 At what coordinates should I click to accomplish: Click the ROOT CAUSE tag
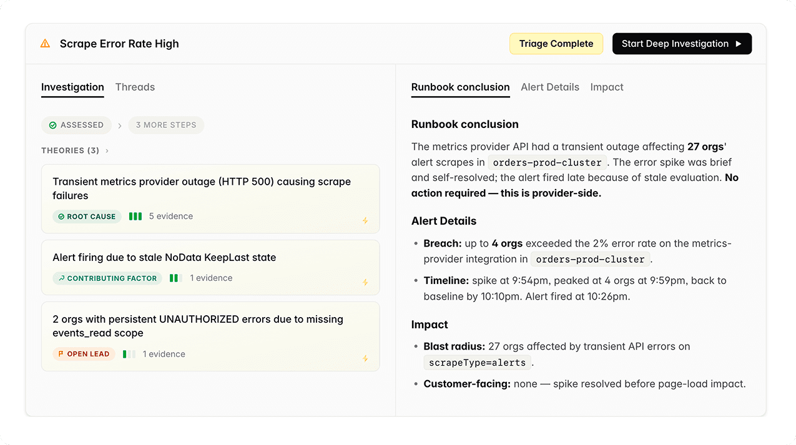coord(87,217)
